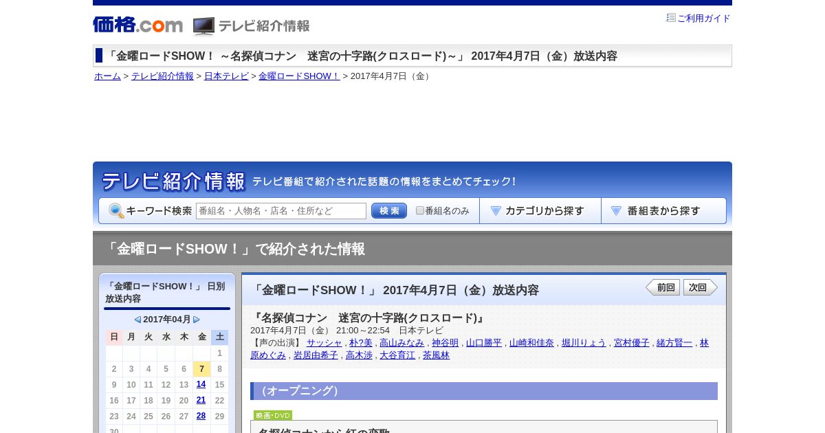Click the magnifier icon for keyword search

click(116, 211)
